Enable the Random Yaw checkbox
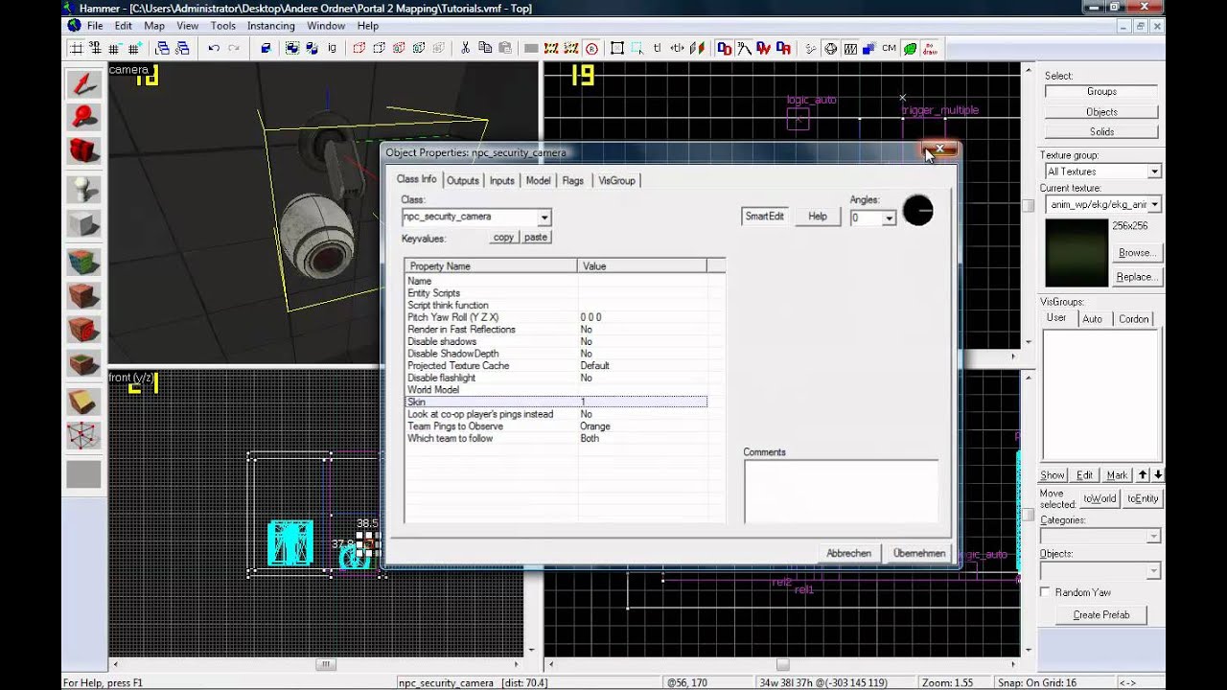Image resolution: width=1227 pixels, height=690 pixels. coord(1046,592)
